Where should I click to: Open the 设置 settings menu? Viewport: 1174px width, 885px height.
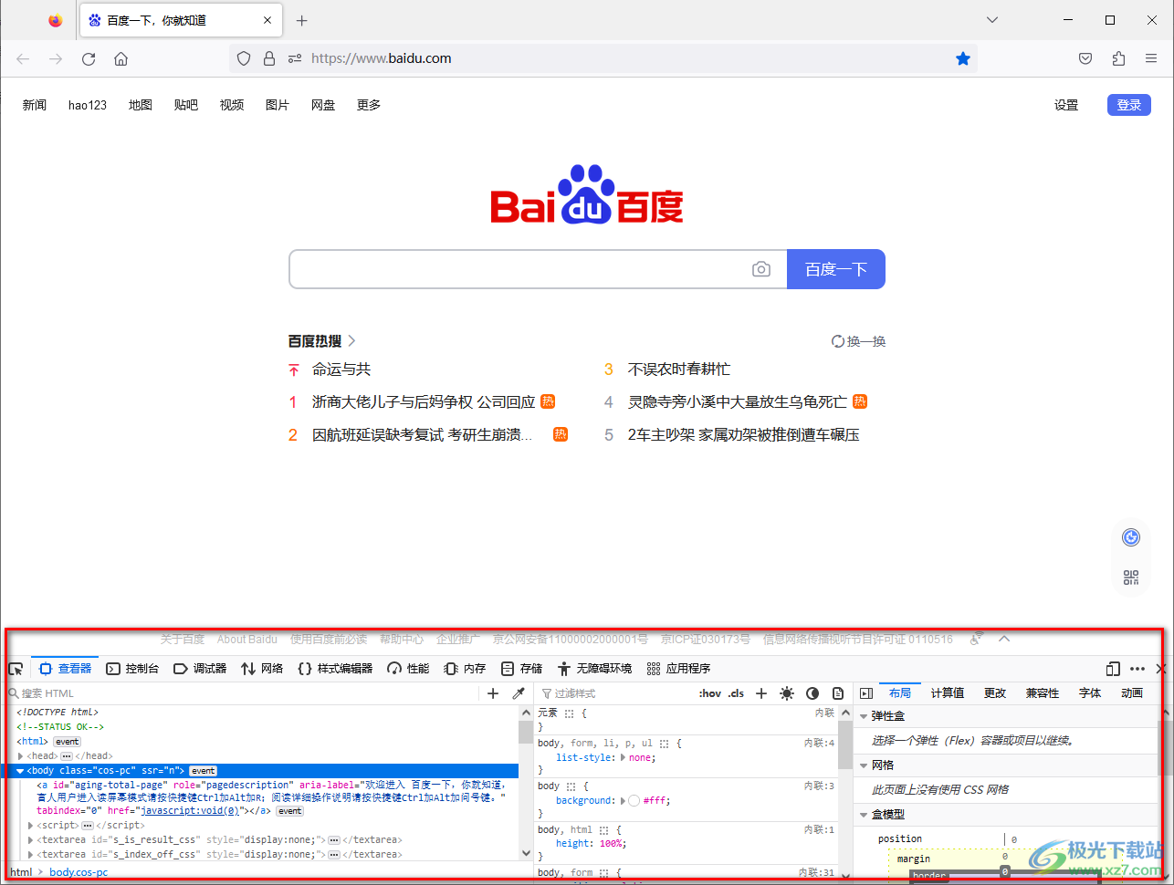click(1066, 105)
